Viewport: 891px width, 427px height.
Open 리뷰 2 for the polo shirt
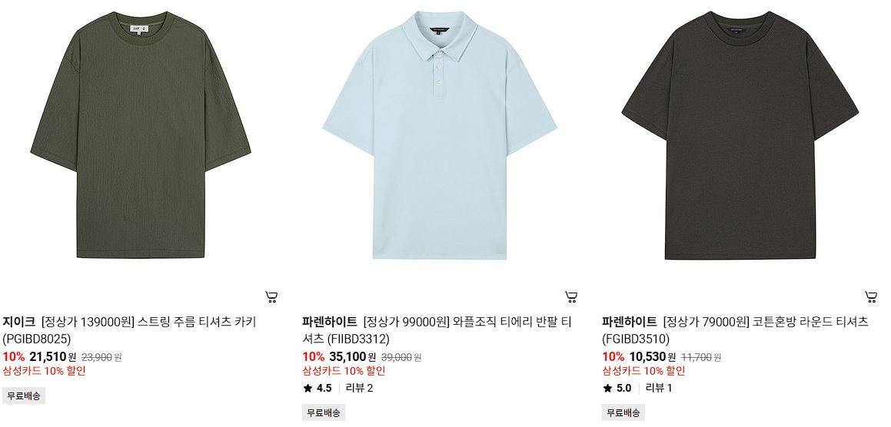[360, 389]
